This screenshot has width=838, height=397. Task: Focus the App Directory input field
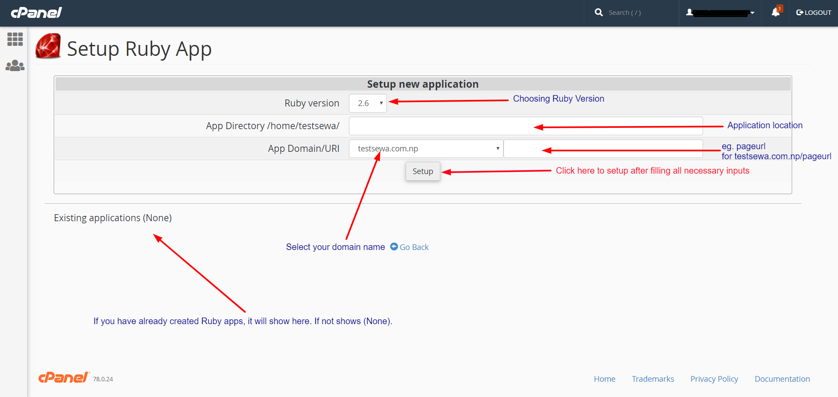coord(526,126)
